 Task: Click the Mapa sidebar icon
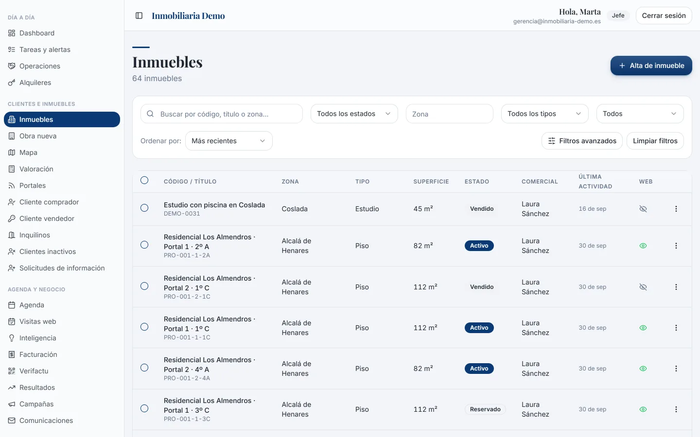[x=12, y=152]
